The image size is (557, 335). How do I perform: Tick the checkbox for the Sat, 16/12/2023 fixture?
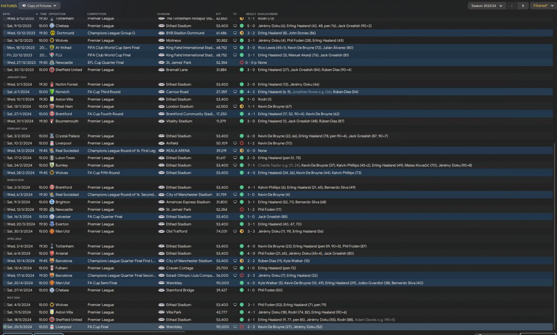[5, 40]
